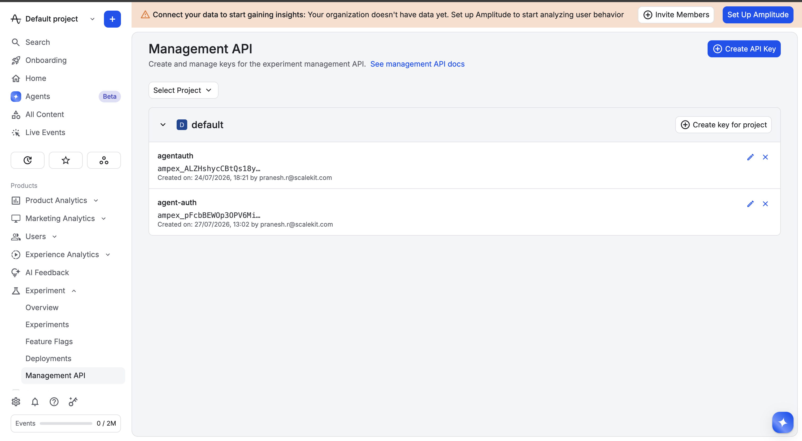Click the recently viewed clock icon
802x441 pixels.
28,160
